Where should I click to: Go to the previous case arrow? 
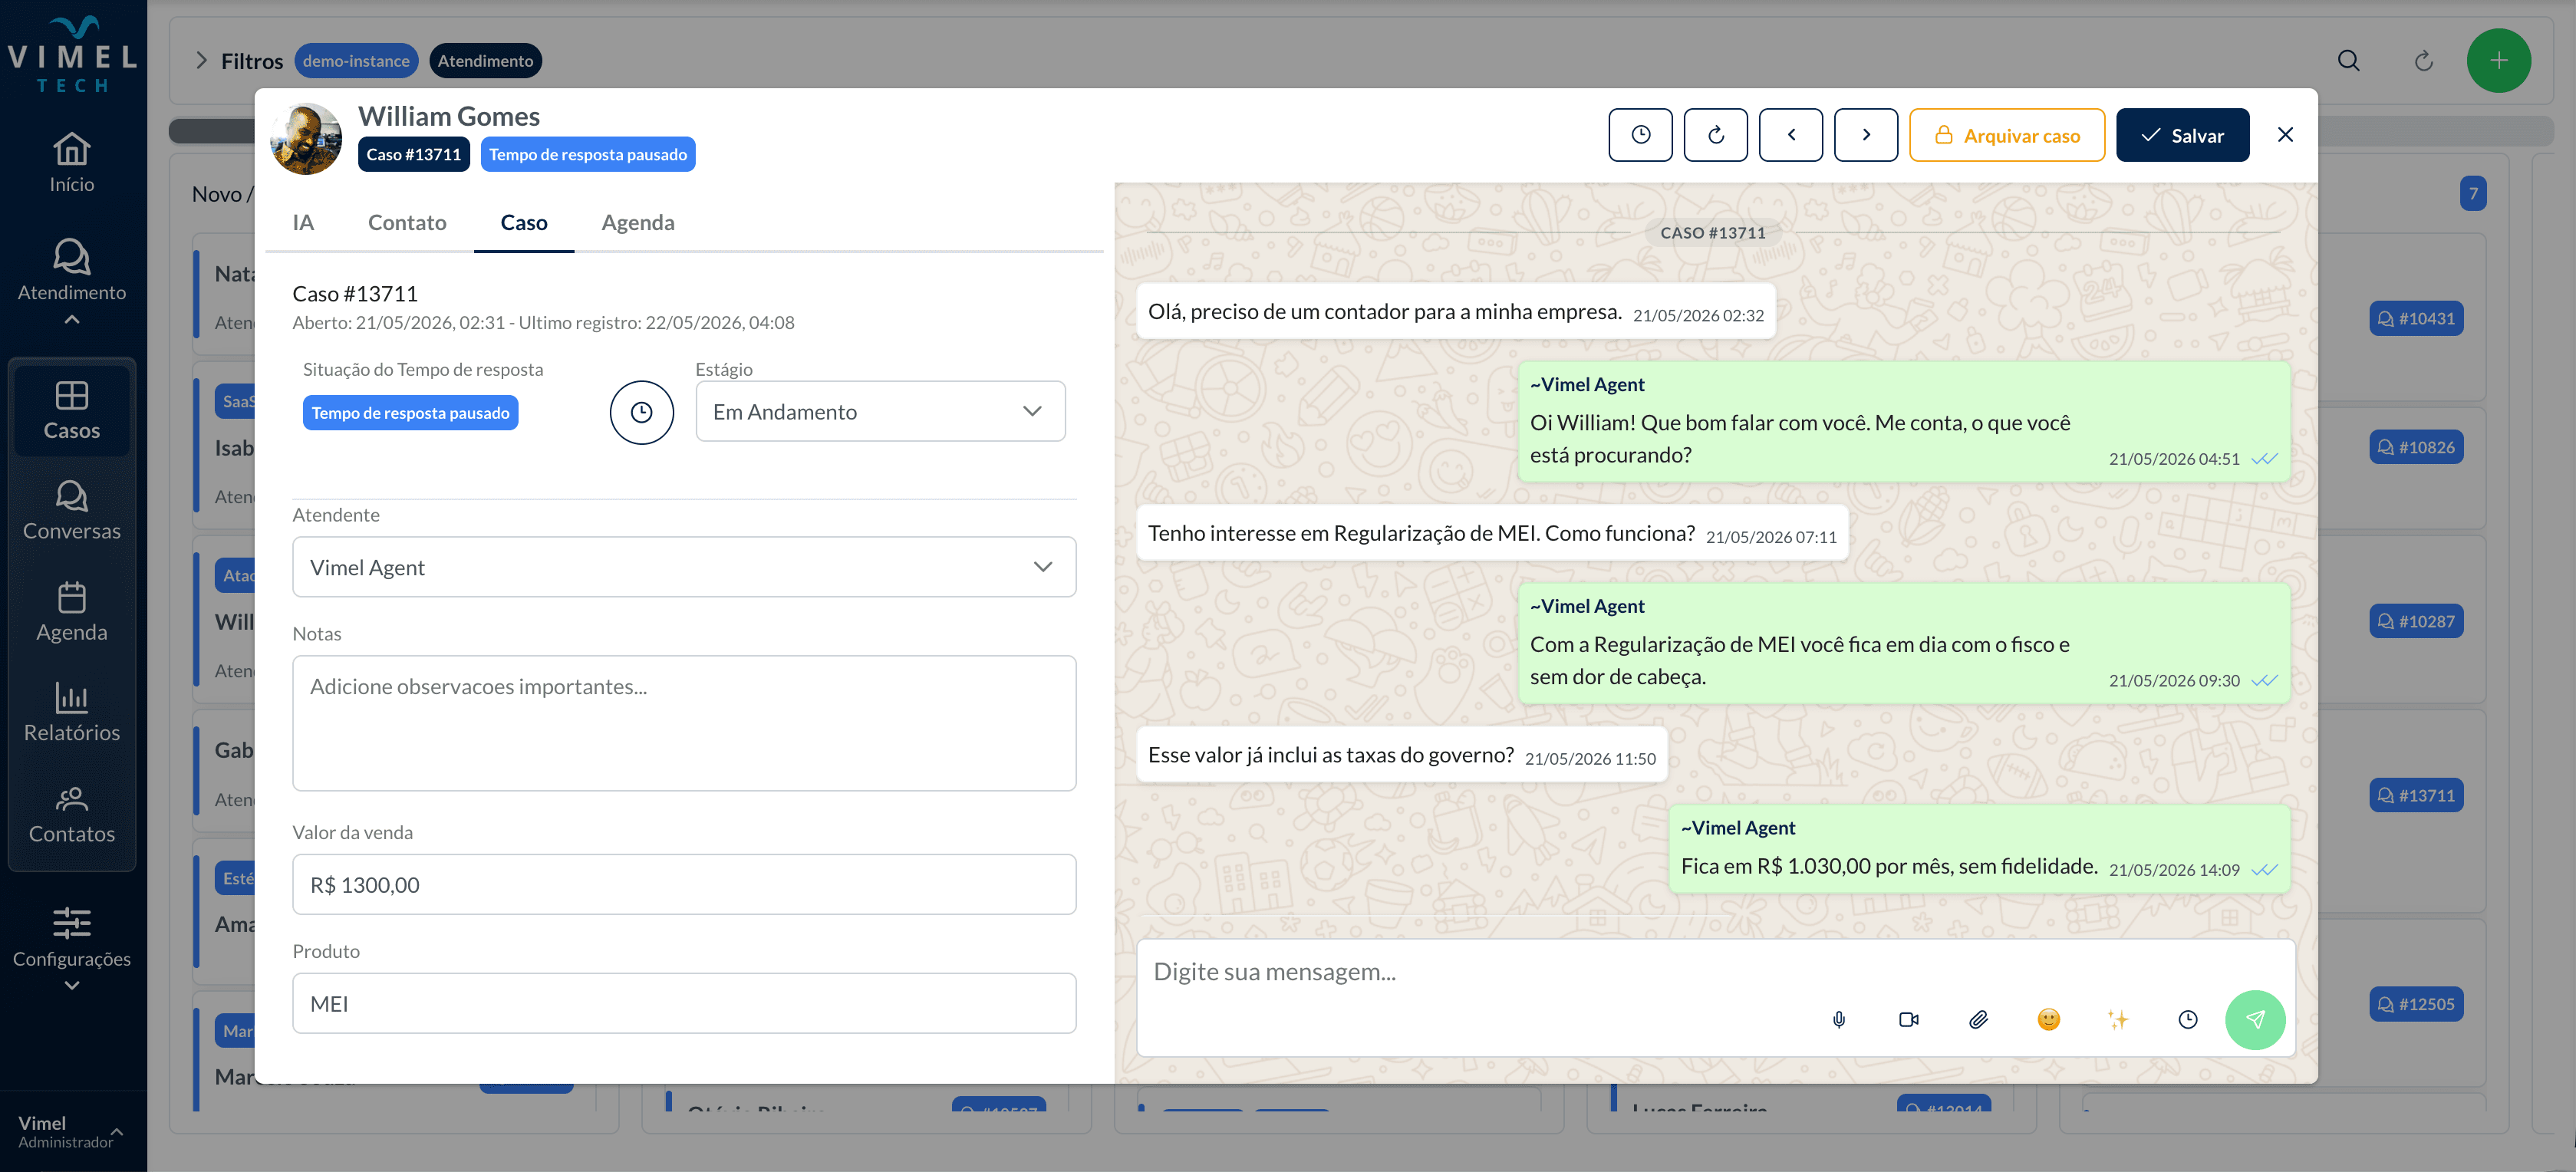pos(1790,135)
